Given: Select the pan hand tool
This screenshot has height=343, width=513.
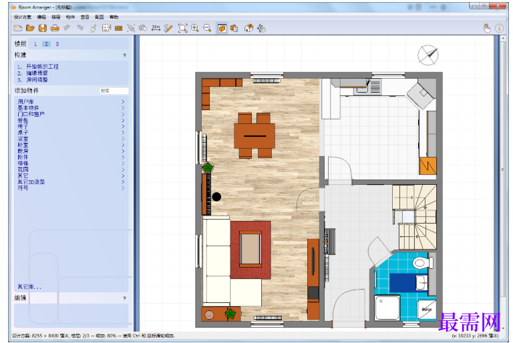Looking at the screenshot, I should [x=487, y=29].
